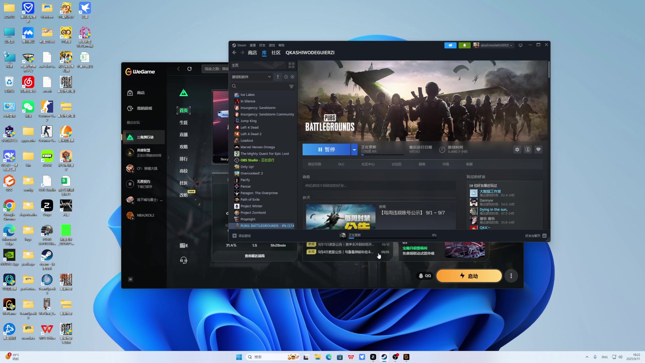The width and height of the screenshot is (645, 363).
Task: Select NBA2KOL2 in WeGame sidebar
Action: (144, 215)
